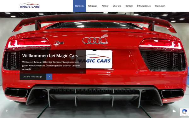
Task: Navigate to Kontakt
Action: [129, 6]
